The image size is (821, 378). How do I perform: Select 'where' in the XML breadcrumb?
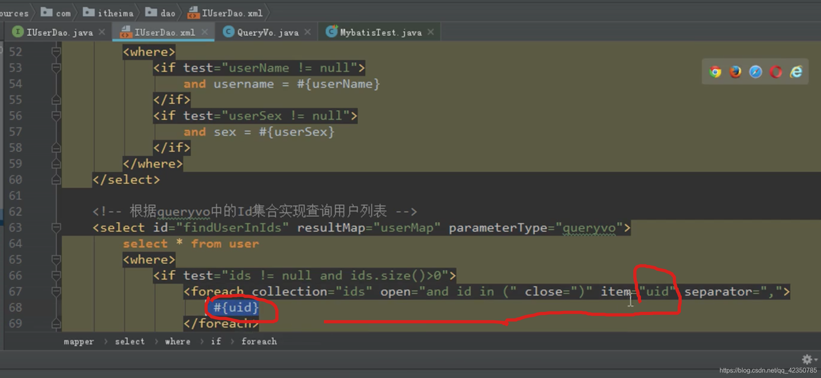(178, 341)
